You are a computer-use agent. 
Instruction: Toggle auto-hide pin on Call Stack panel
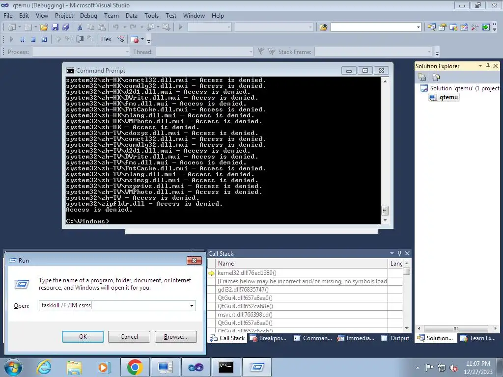pyautogui.click(x=399, y=253)
